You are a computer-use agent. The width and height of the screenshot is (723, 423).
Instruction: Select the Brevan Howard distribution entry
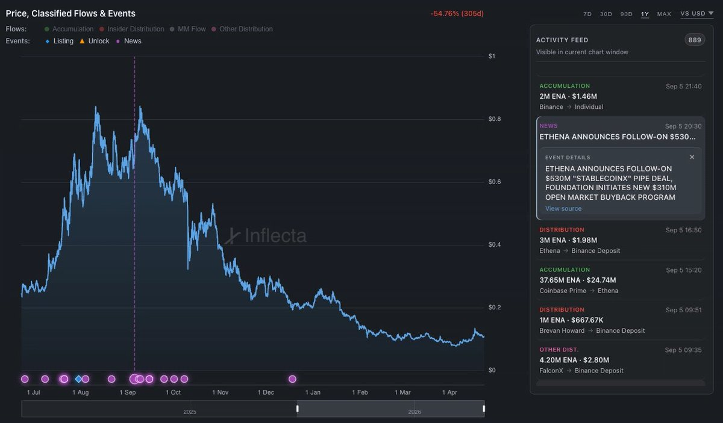point(620,320)
